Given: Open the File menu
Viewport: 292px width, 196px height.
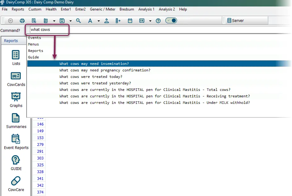Looking at the screenshot, I should click(5, 9).
